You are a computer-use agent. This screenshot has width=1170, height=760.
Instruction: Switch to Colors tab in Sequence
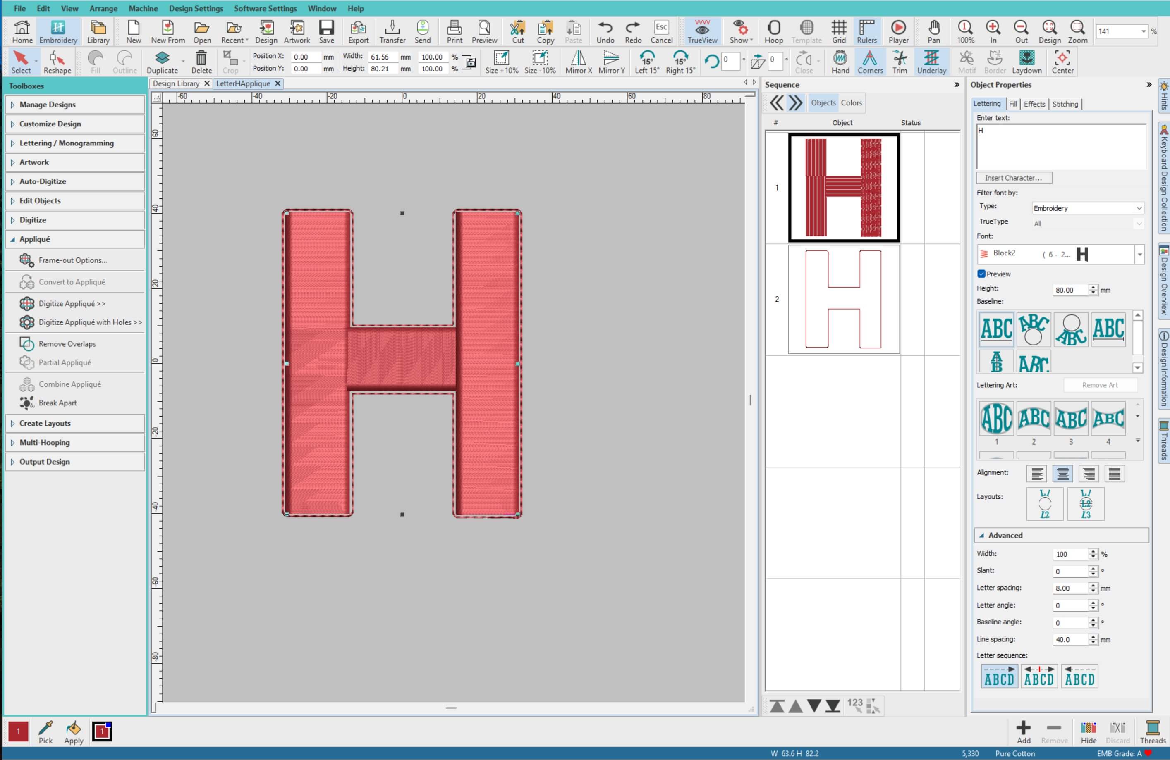(x=851, y=102)
